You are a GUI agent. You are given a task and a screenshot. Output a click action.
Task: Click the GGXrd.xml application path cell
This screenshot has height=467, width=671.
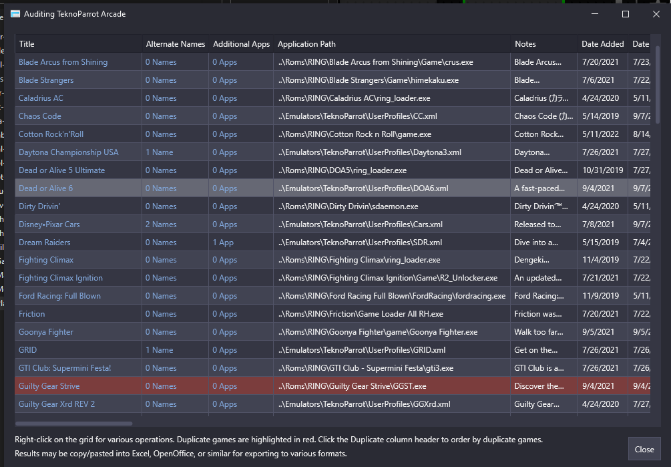tap(391, 404)
